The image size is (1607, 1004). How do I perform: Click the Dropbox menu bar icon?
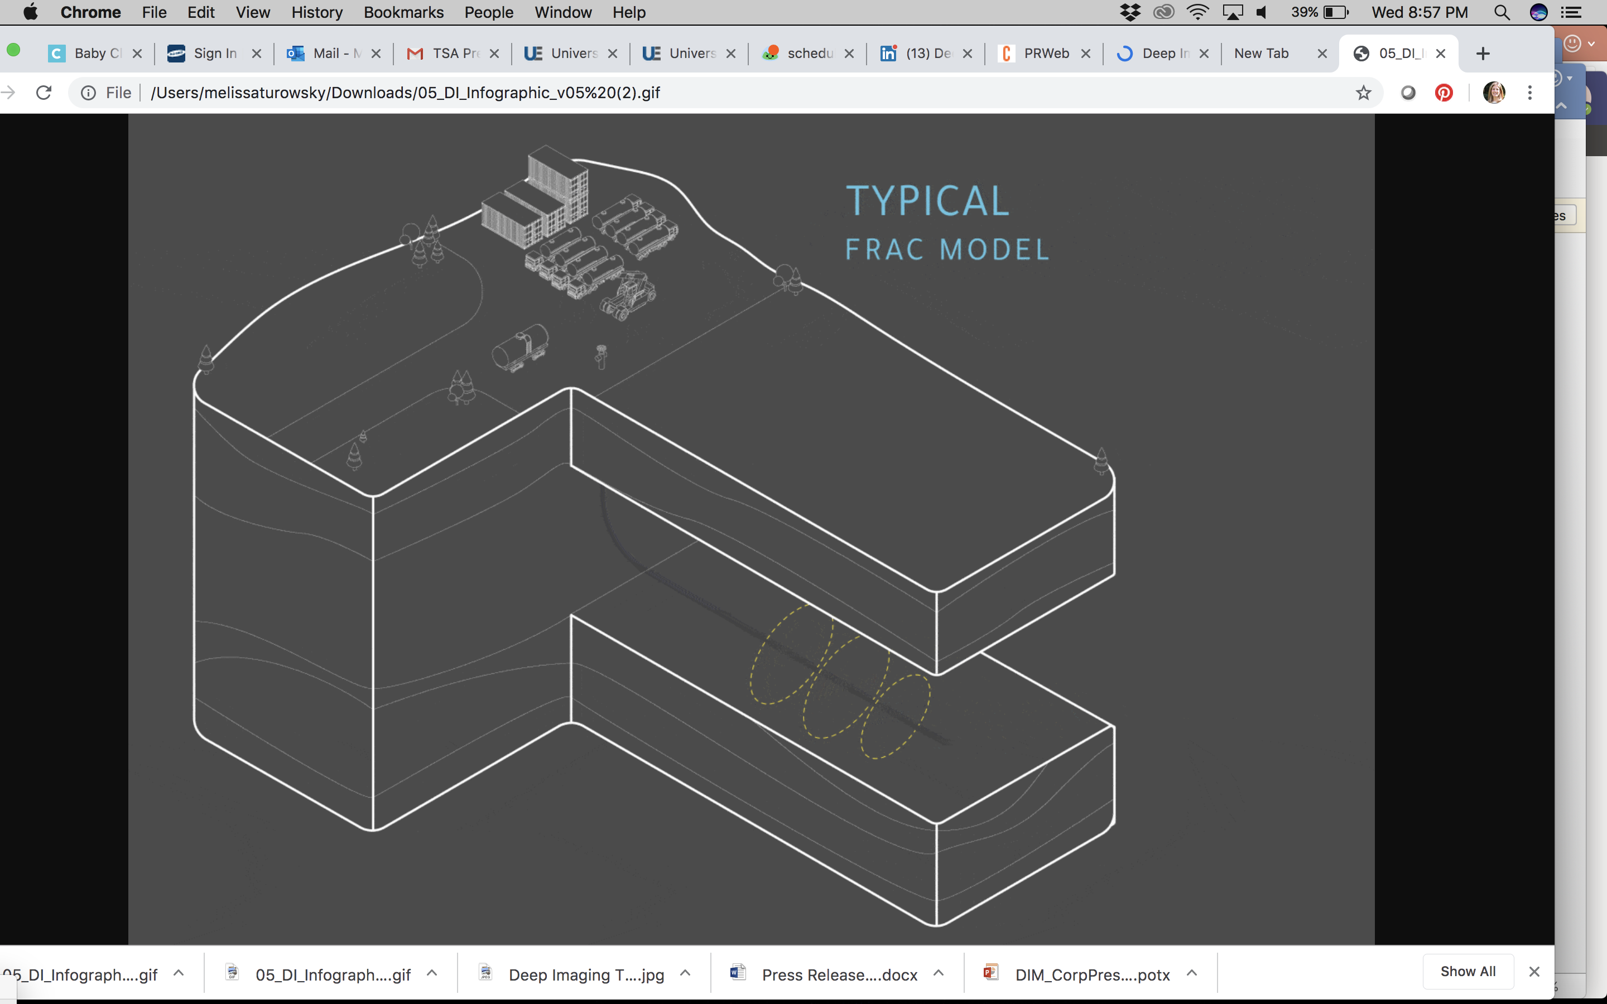click(x=1129, y=13)
